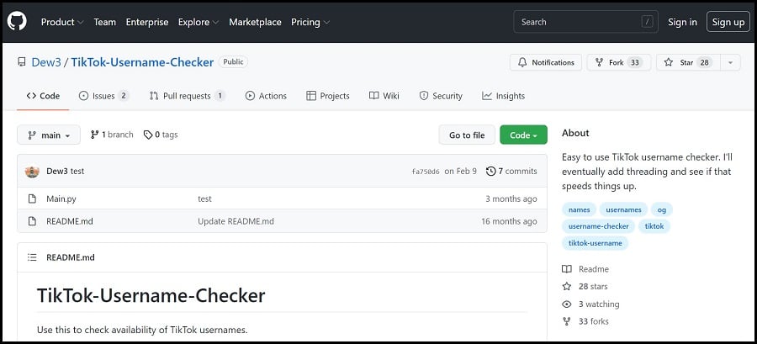Open the Product dropdown menu
The height and width of the screenshot is (344, 757).
pos(62,22)
